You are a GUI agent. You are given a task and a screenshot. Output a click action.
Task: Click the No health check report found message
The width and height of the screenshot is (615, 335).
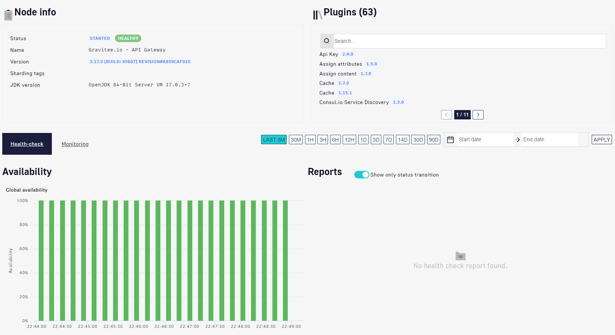coord(460,266)
